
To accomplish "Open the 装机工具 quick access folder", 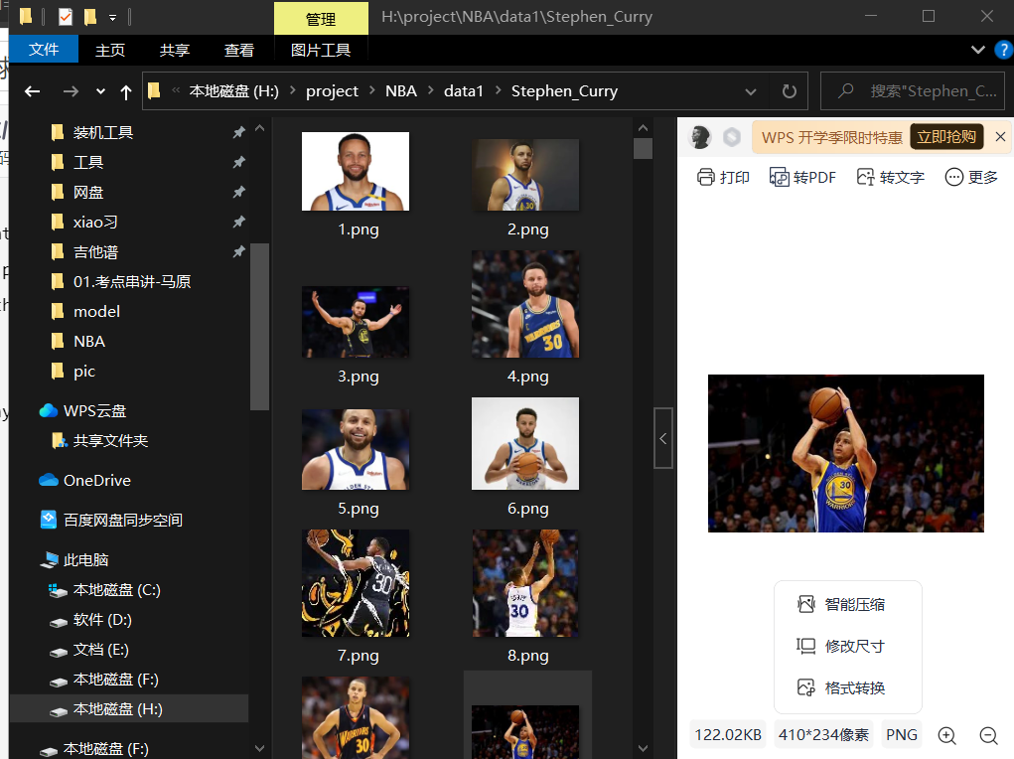I will coord(103,133).
